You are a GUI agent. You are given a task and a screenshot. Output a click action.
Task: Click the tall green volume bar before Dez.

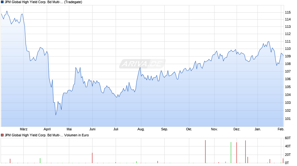(231, 152)
